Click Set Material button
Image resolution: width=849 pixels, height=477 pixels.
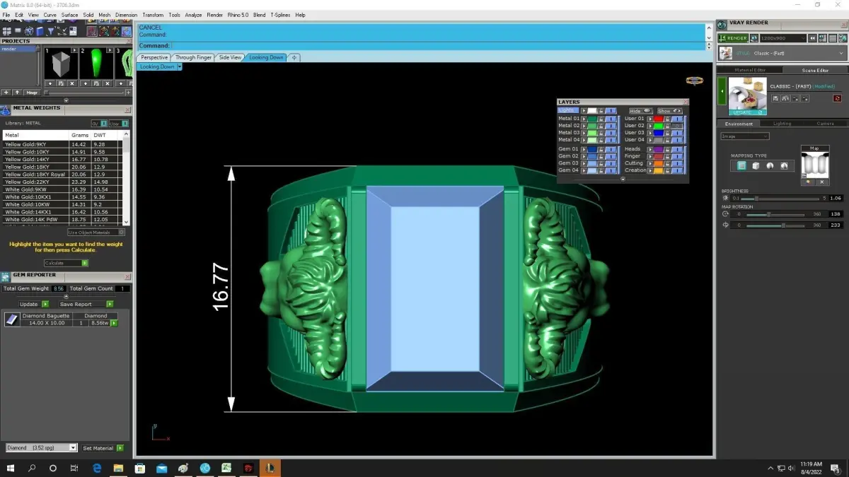tap(103, 448)
